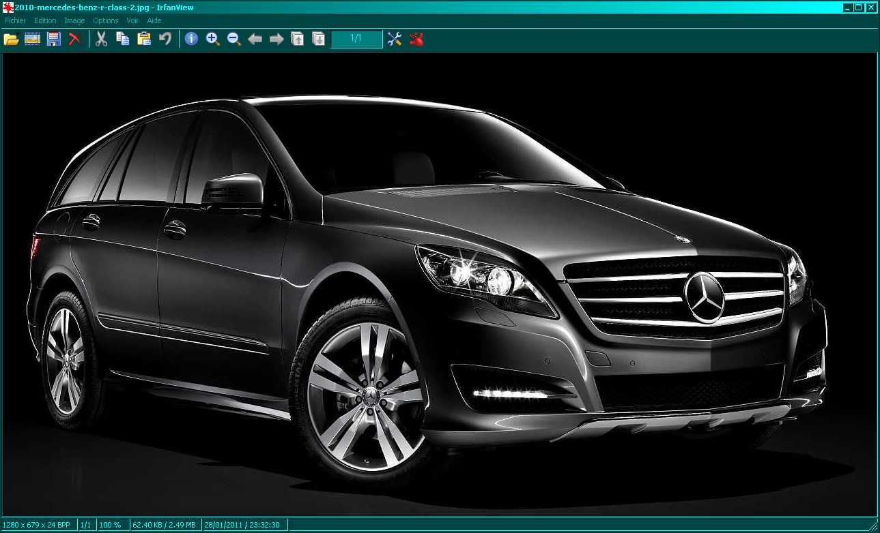Open the Voir menu
The height and width of the screenshot is (533, 880).
(132, 20)
